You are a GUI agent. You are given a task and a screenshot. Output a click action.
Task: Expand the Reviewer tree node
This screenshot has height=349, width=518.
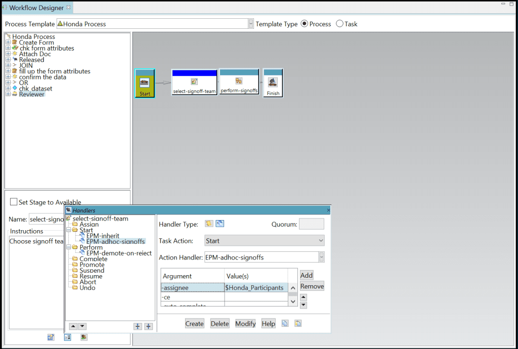click(8, 94)
